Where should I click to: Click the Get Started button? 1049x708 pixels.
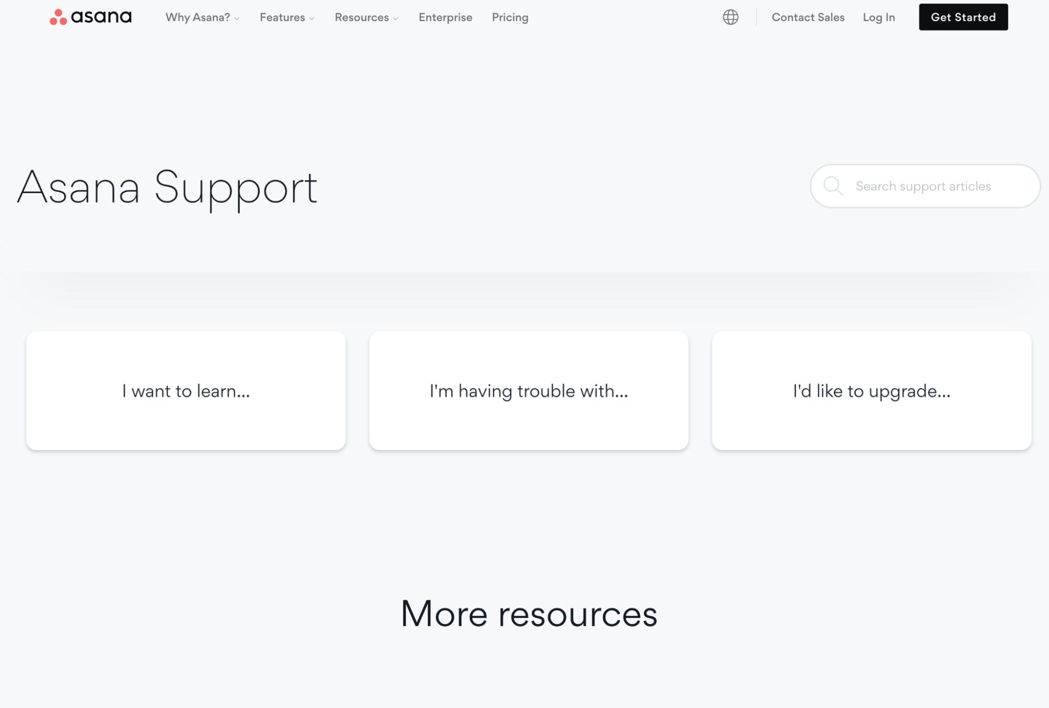click(x=963, y=17)
